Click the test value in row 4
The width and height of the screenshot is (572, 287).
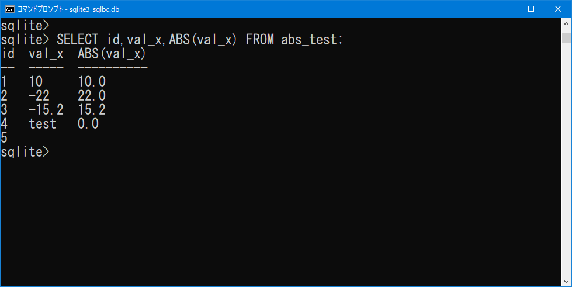tap(43, 124)
